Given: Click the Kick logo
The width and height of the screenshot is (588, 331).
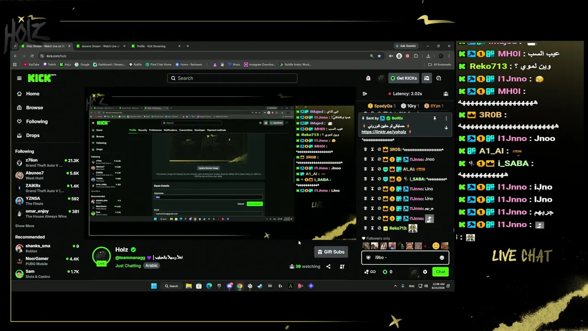Looking at the screenshot, I should 41,78.
